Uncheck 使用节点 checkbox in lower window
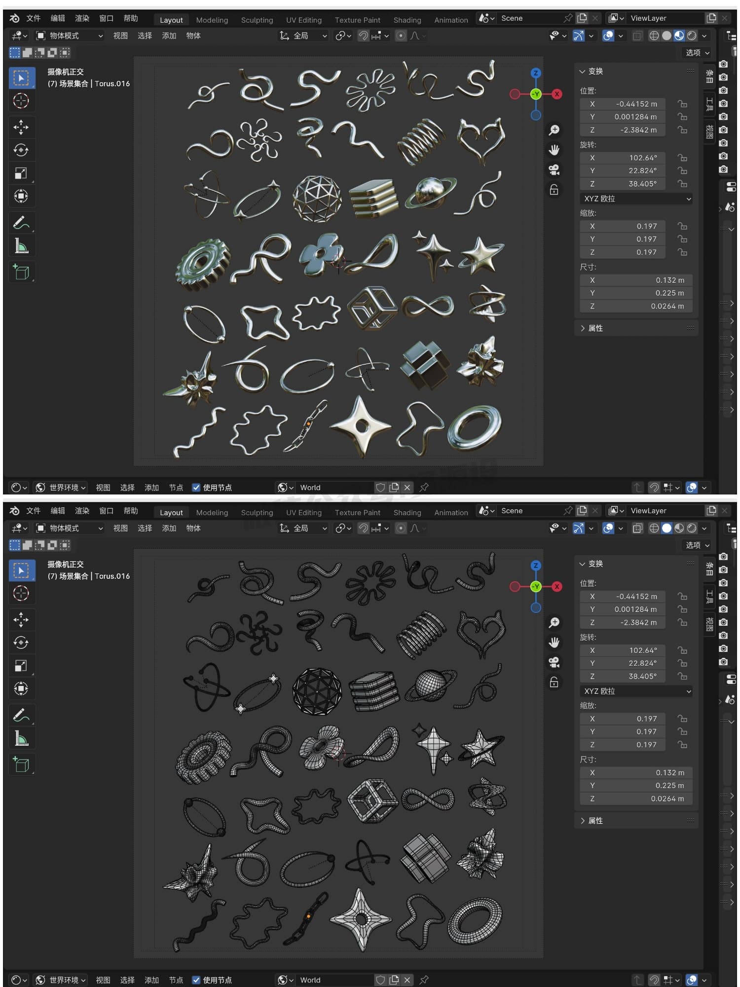Image resolution: width=740 pixels, height=987 pixels. tap(196, 980)
